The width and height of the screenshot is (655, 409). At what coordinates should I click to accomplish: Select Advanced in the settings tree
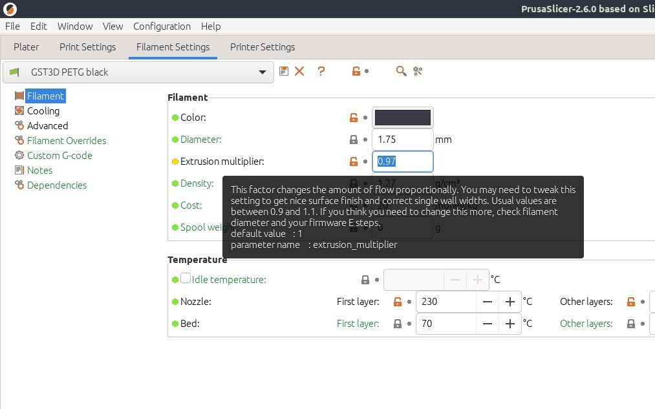48,125
